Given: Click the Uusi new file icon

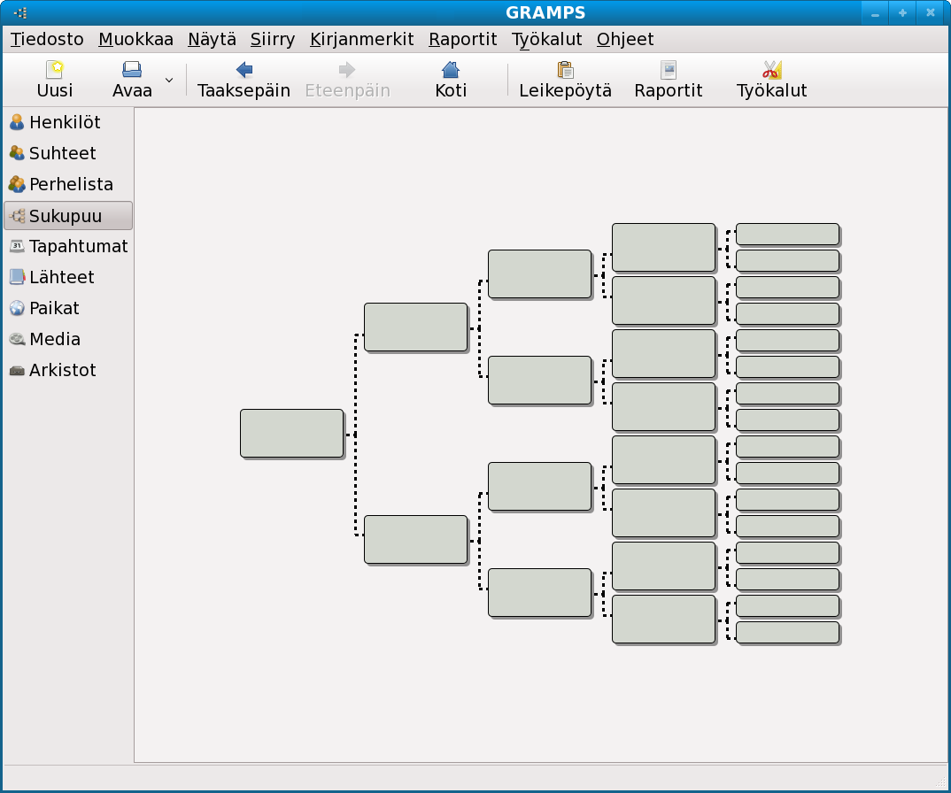Looking at the screenshot, I should pos(55,71).
